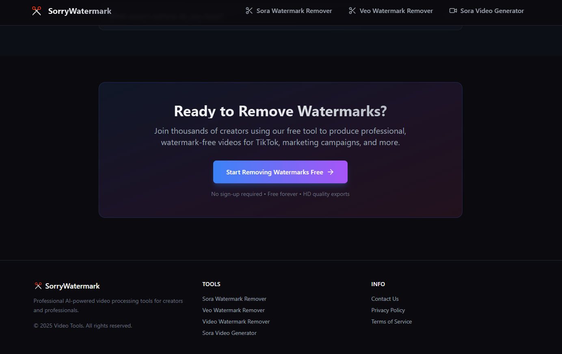Open Veo Watermark Remover from the top navigation
562x354 pixels.
coord(396,11)
